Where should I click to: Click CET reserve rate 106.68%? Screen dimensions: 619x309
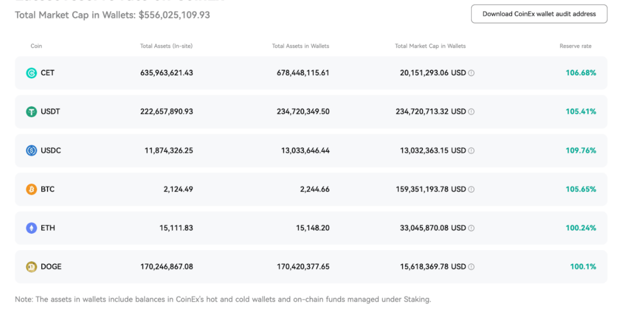point(581,73)
